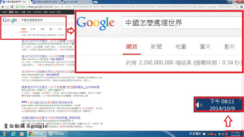Click the new tab button

(96, 2)
